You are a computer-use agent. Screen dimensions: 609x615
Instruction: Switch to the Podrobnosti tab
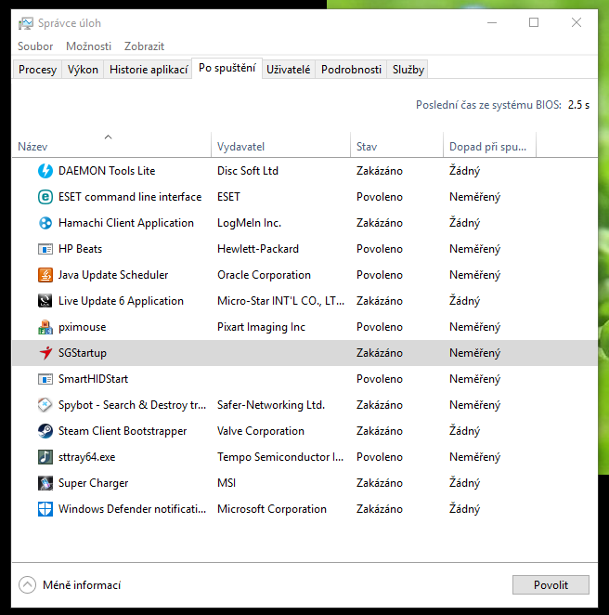(351, 70)
